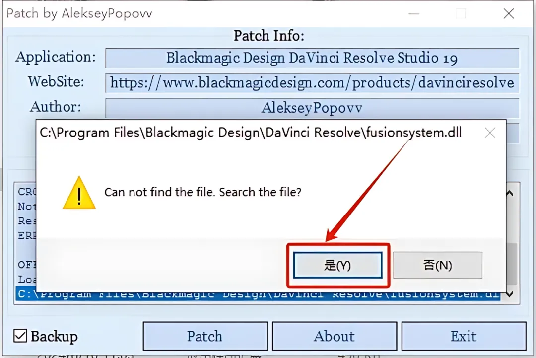Screen dimensions: 536x358
Task: Decline file search with 否(N) button
Action: 438,265
